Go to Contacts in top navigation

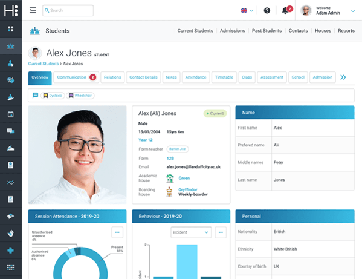pyautogui.click(x=299, y=31)
